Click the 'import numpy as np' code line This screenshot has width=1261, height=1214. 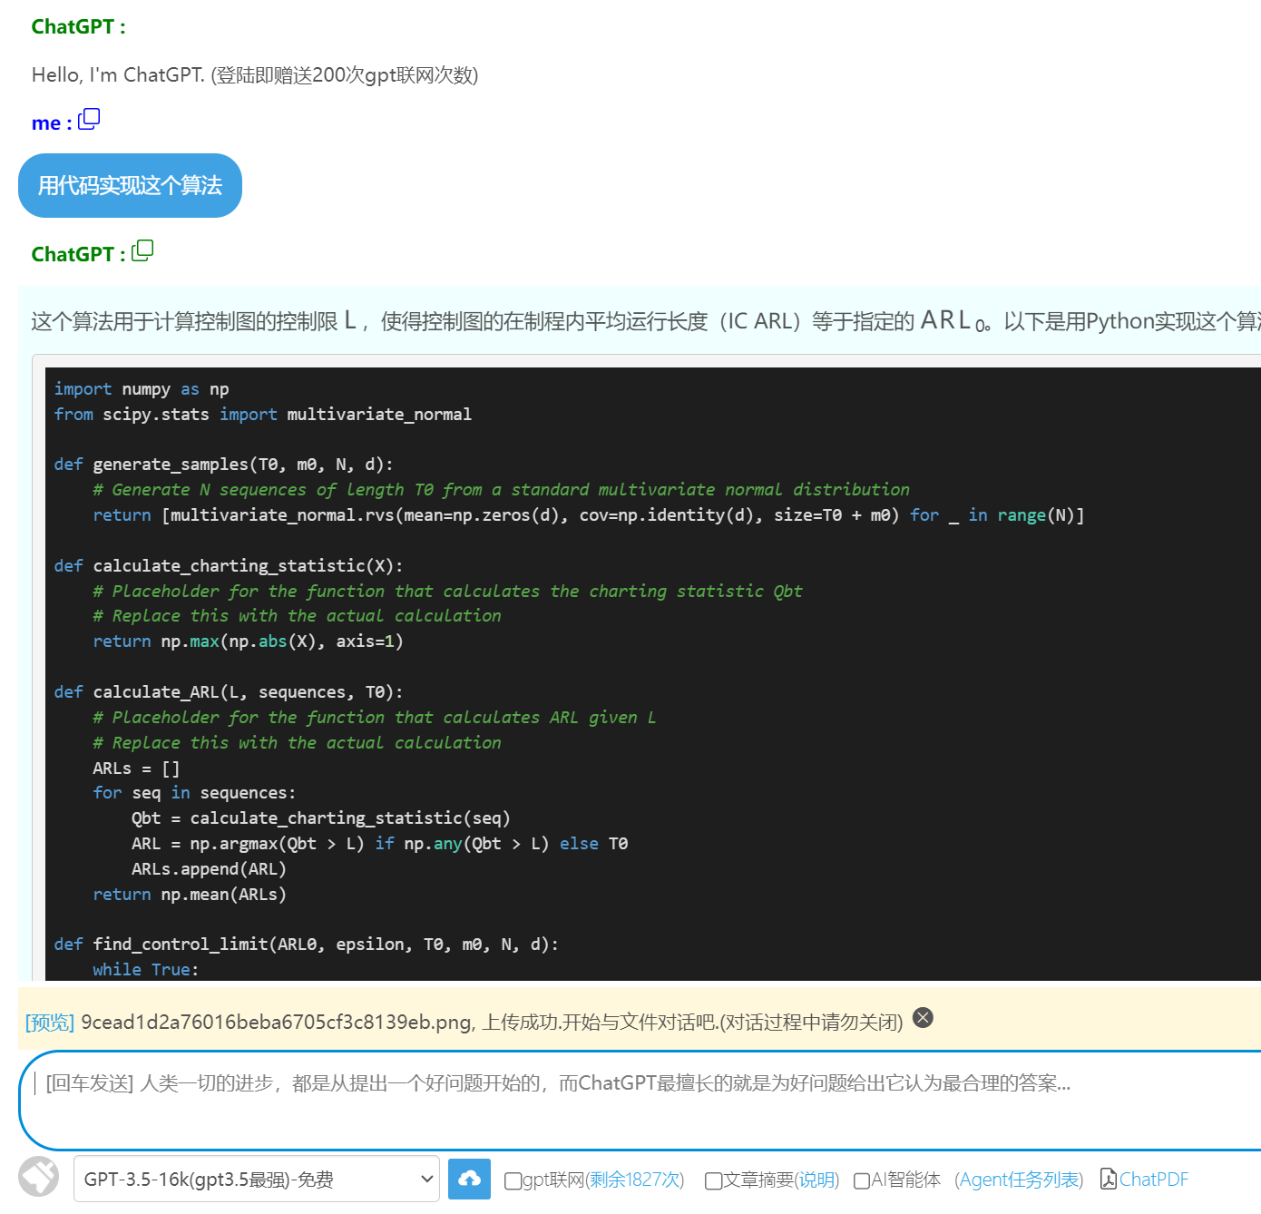tap(142, 388)
